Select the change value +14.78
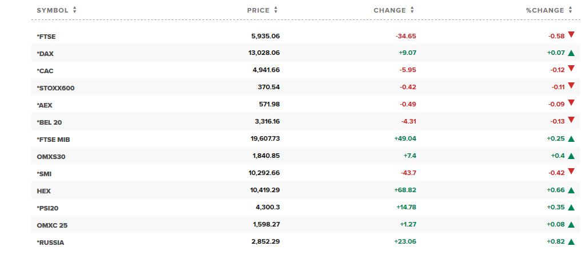Image resolution: width=585 pixels, height=266 pixels. point(406,208)
